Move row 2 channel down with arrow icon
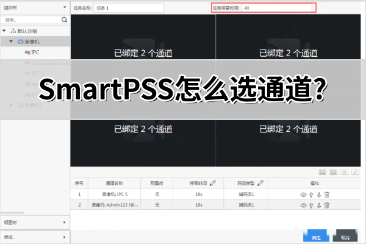Image resolution: width=366 pixels, height=244 pixels. [319, 206]
